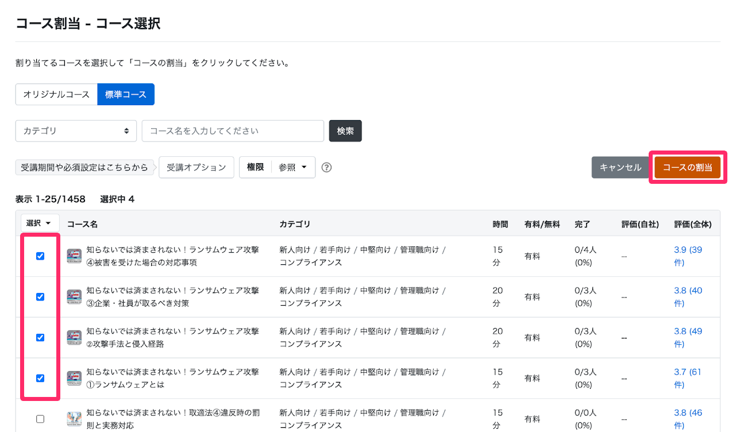
Task: Click the 完了 column header
Action: tap(582, 224)
